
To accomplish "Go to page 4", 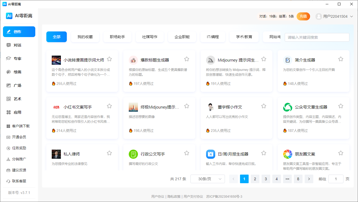I will (277, 179).
